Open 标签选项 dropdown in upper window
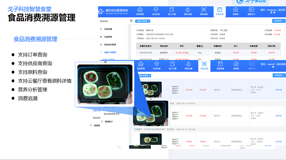 click(279, 21)
